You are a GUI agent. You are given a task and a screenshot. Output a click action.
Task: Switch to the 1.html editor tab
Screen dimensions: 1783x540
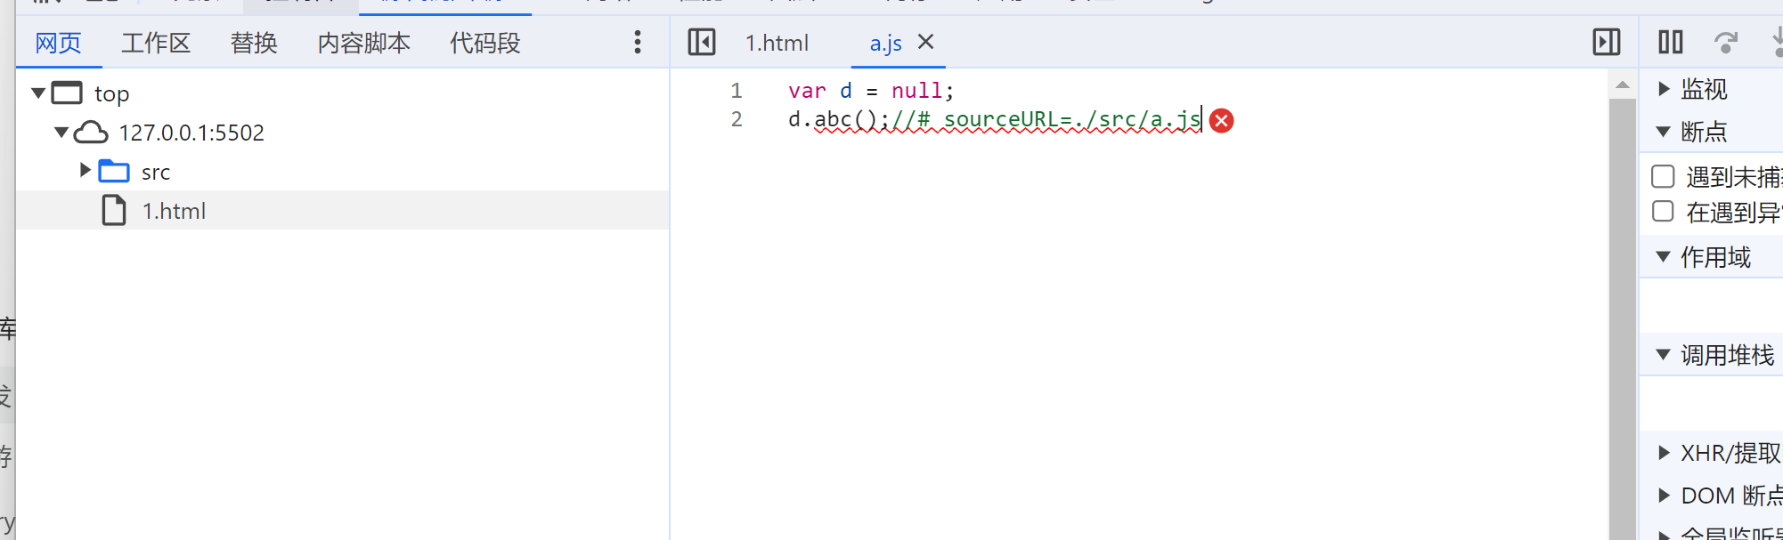tap(777, 43)
